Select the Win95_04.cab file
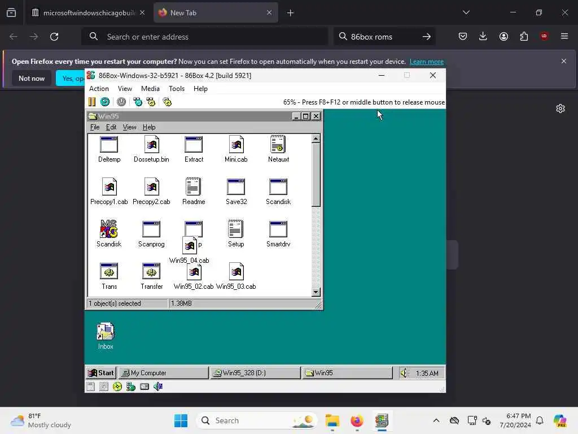578x434 pixels. 190,250
